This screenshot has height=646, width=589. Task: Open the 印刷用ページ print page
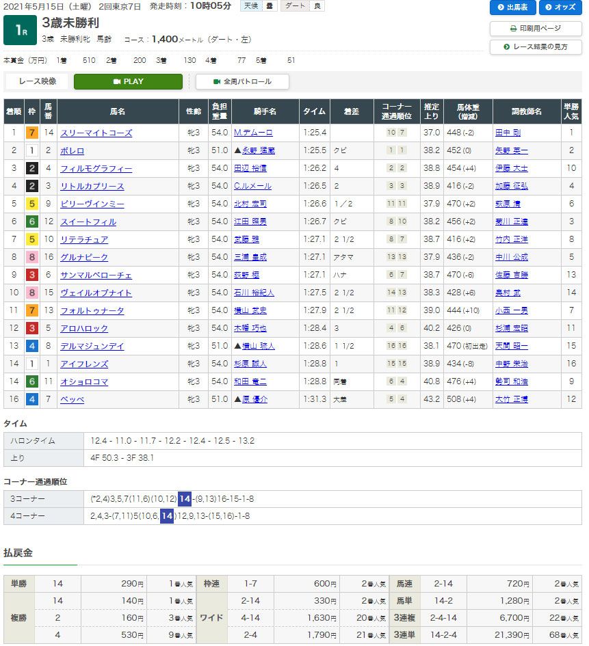[536, 28]
